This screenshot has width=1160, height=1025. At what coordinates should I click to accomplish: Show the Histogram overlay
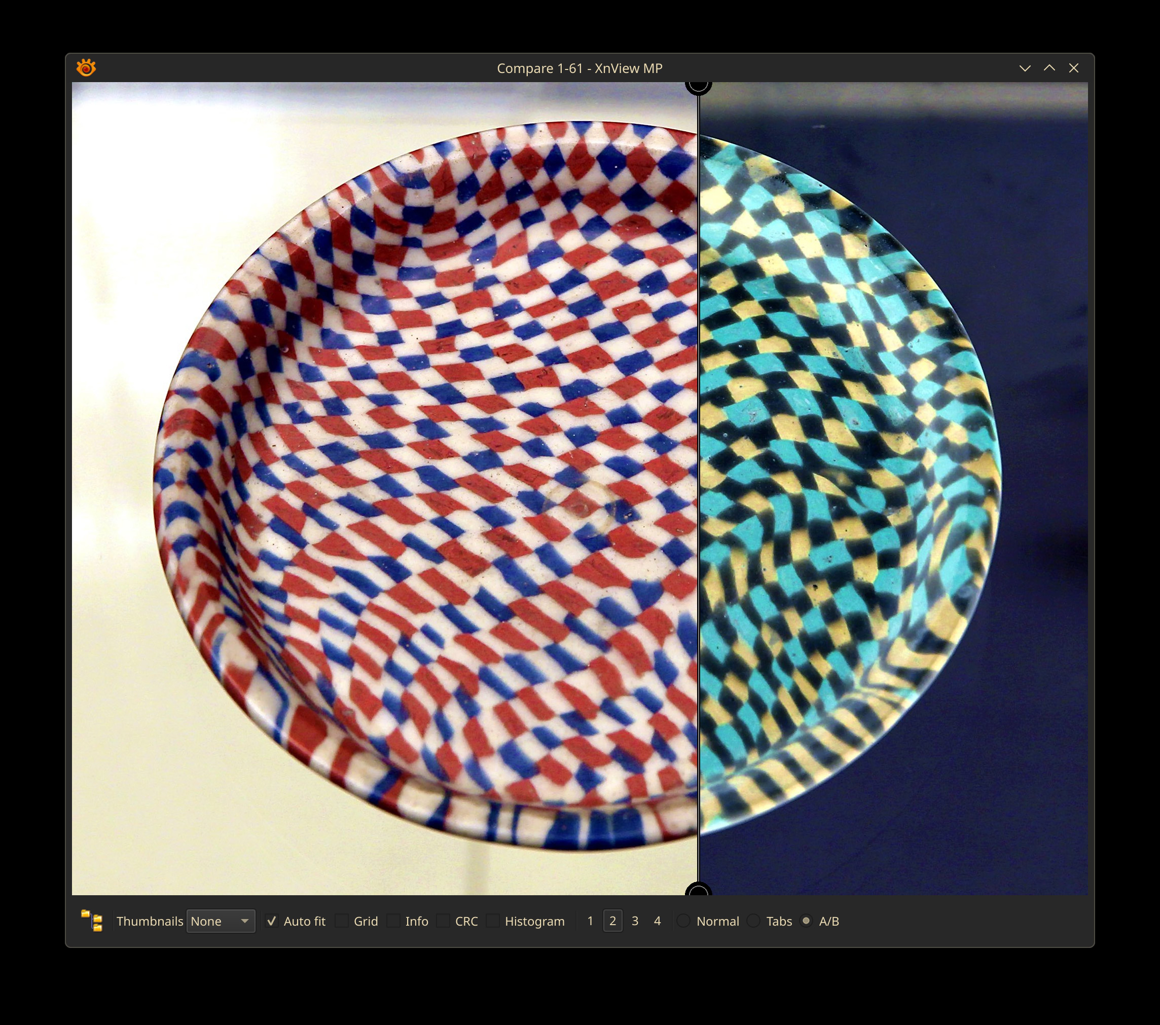click(x=493, y=921)
